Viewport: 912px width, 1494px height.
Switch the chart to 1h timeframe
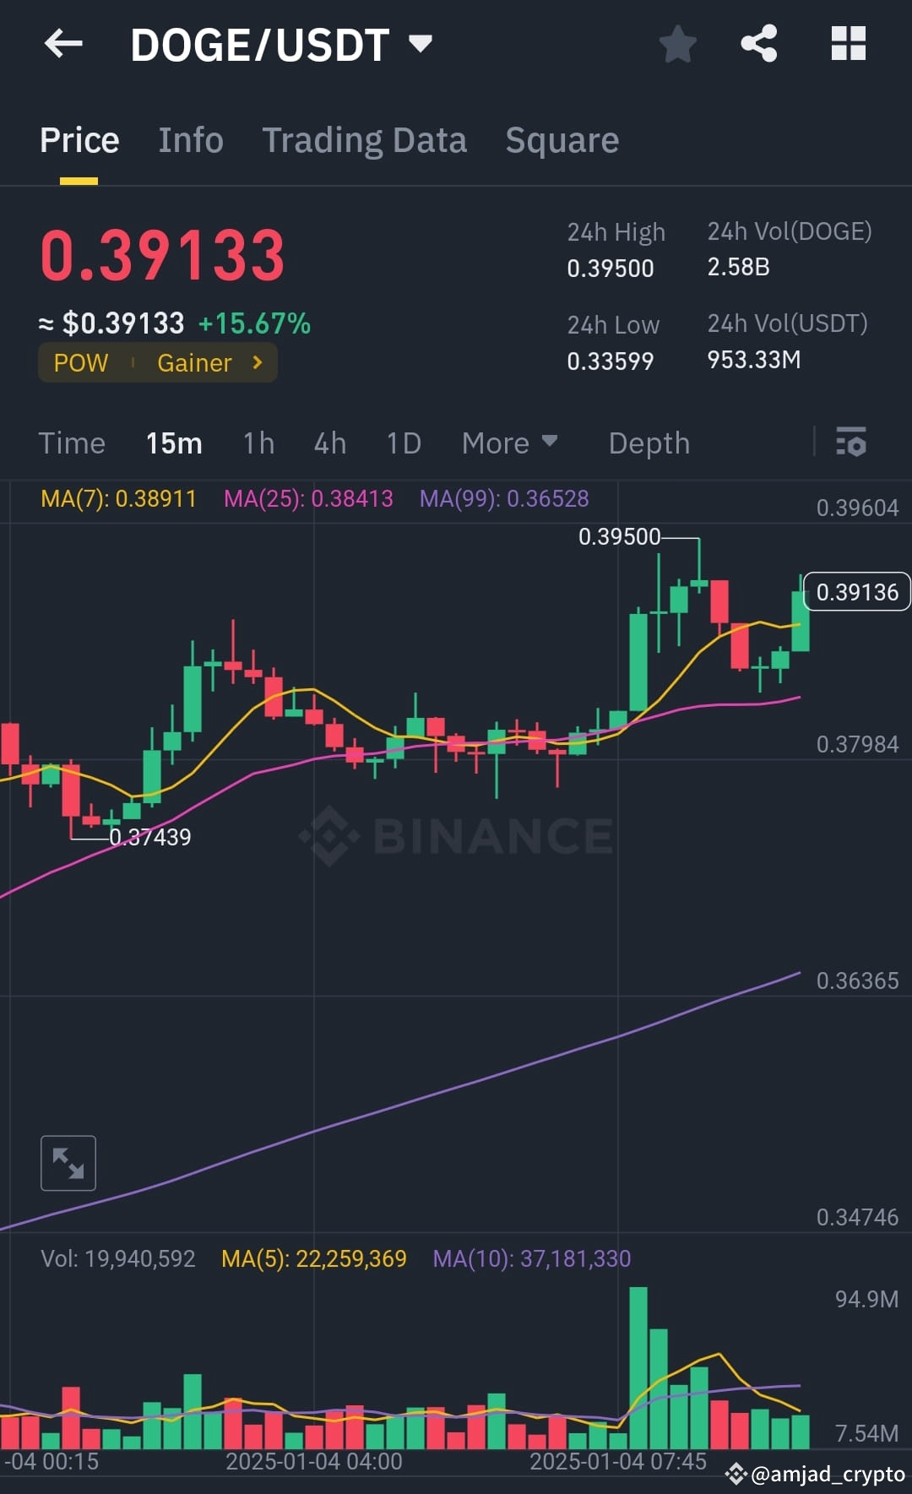click(258, 443)
